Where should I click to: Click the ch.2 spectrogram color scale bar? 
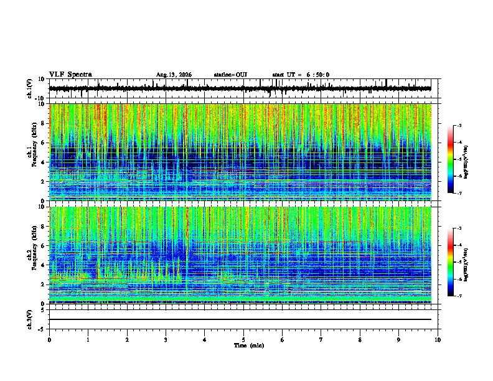[451, 262]
